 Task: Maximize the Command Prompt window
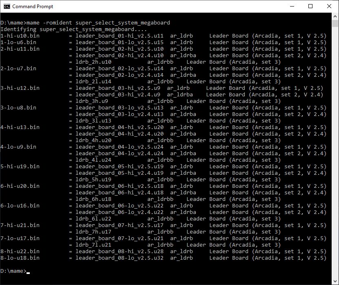310,6
